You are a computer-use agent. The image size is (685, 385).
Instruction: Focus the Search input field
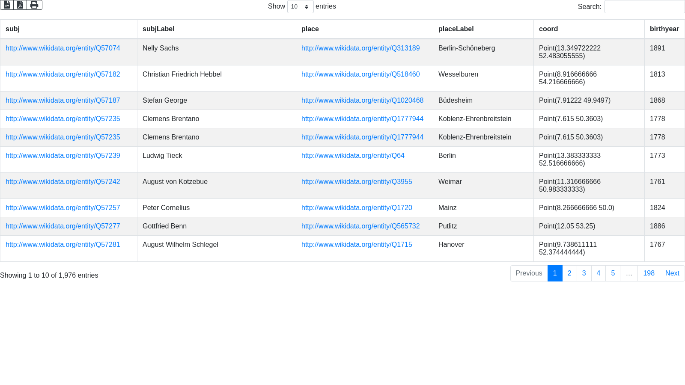[644, 7]
